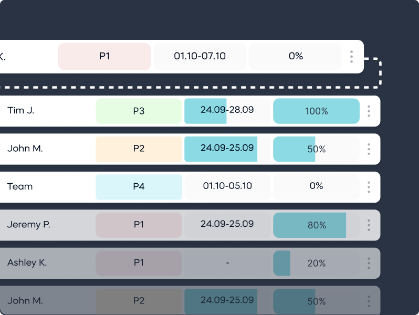This screenshot has height=315, width=419.
Task: Click the 24.09-28.09 date range for Tim J.
Action: 227,110
